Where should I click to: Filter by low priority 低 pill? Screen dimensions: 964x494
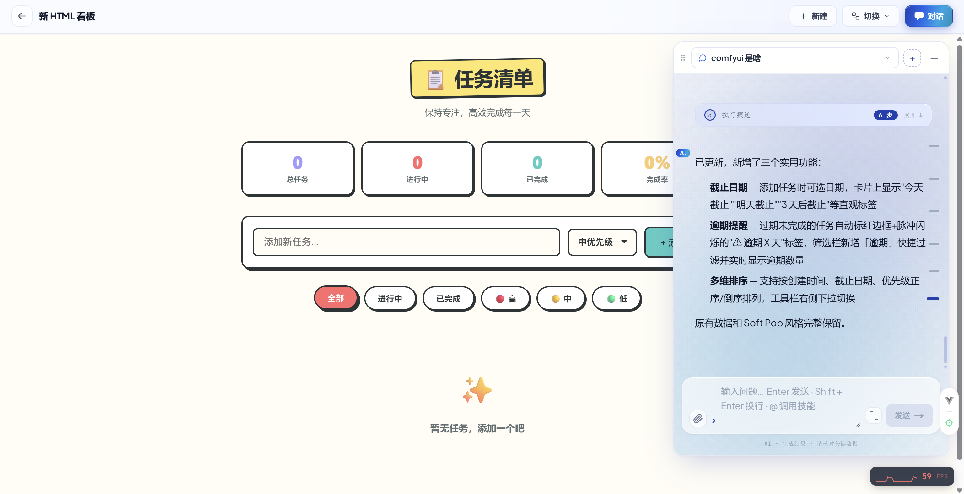click(x=616, y=298)
